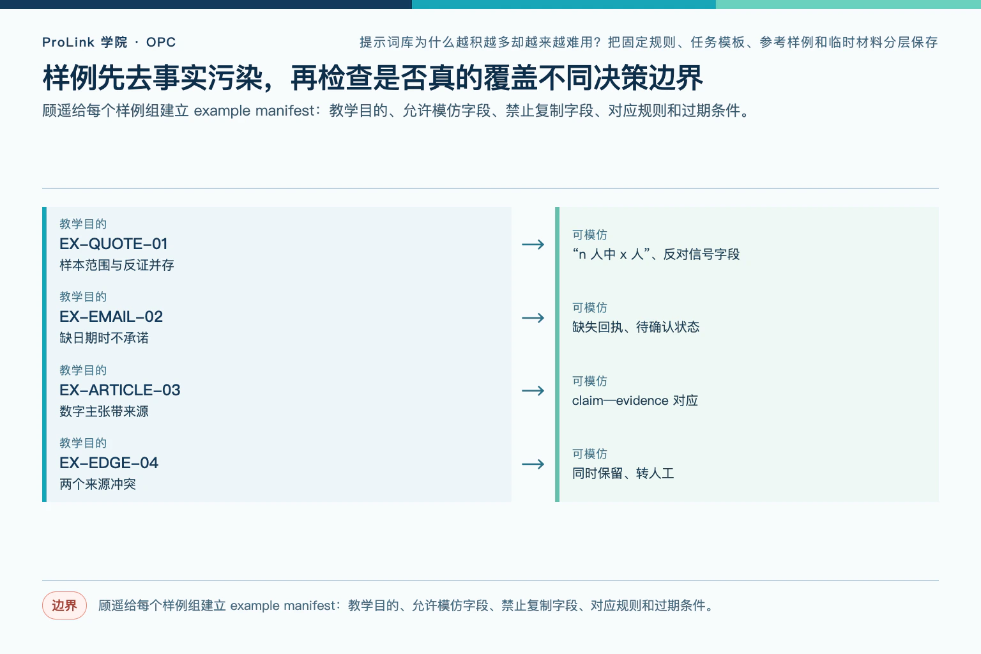The image size is (981, 654).
Task: Click the text 同时保留、转人工
Action: pyautogui.click(x=623, y=473)
